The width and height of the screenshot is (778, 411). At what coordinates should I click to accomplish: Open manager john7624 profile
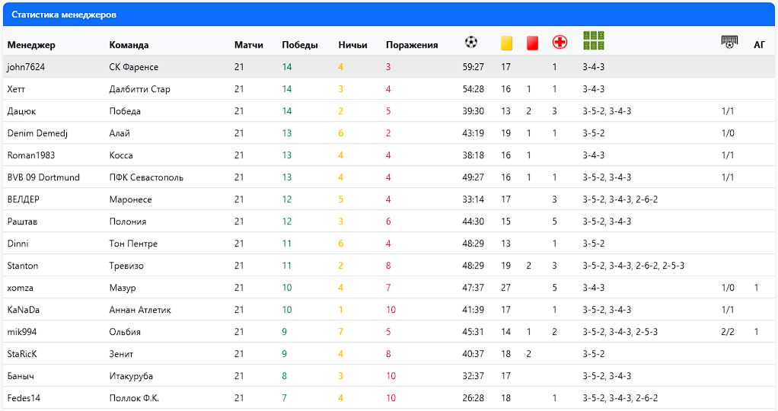click(x=26, y=67)
